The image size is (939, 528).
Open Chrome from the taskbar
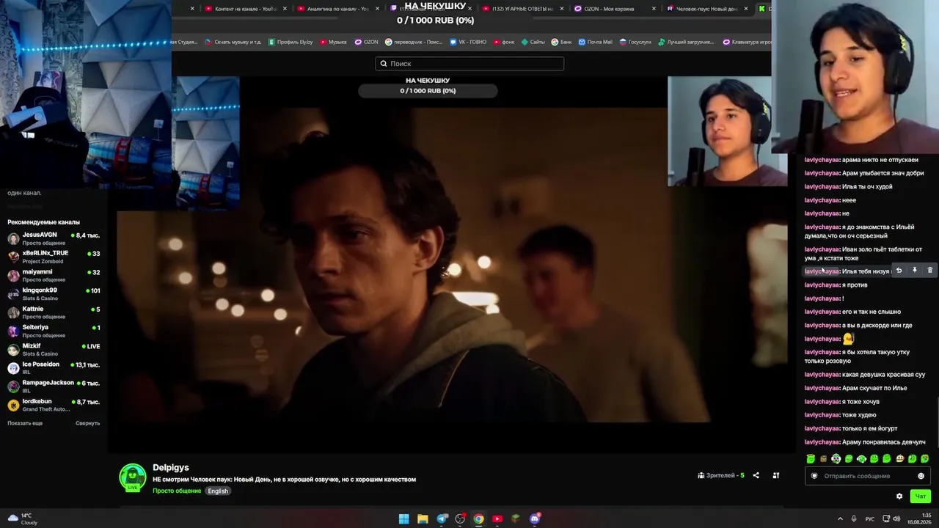tap(478, 519)
